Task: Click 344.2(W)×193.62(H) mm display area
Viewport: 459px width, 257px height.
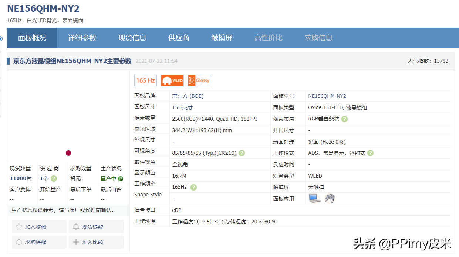Action: pos(202,130)
